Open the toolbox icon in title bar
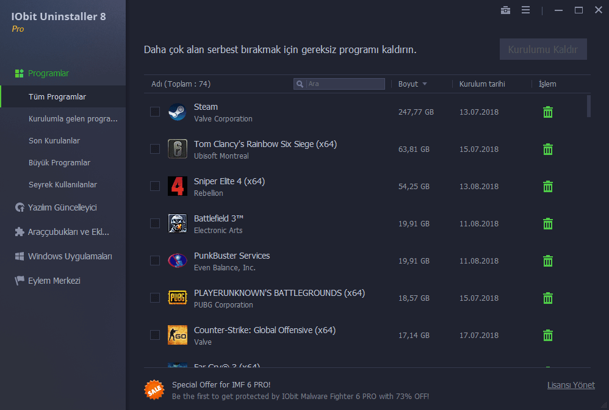Viewport: 609px width, 410px height. [505, 10]
